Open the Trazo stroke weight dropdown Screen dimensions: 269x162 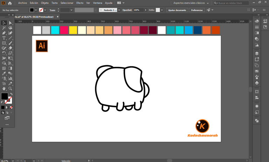pos(71,10)
